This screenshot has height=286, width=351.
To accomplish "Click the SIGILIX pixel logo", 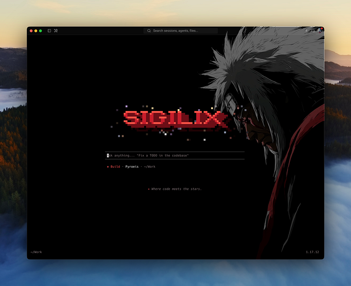I will pos(176,121).
